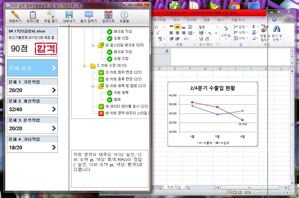Screen dimensions: 299x198
Task: Open 문제 2. 계산작업 score panel
Action: (32, 106)
